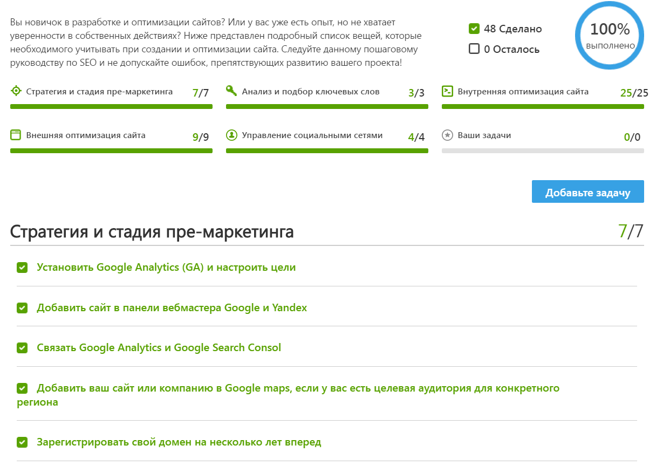Viewport: 663px width, 466px height.
Task: Toggle the 48 Сделано filter checkbox
Action: 474,29
